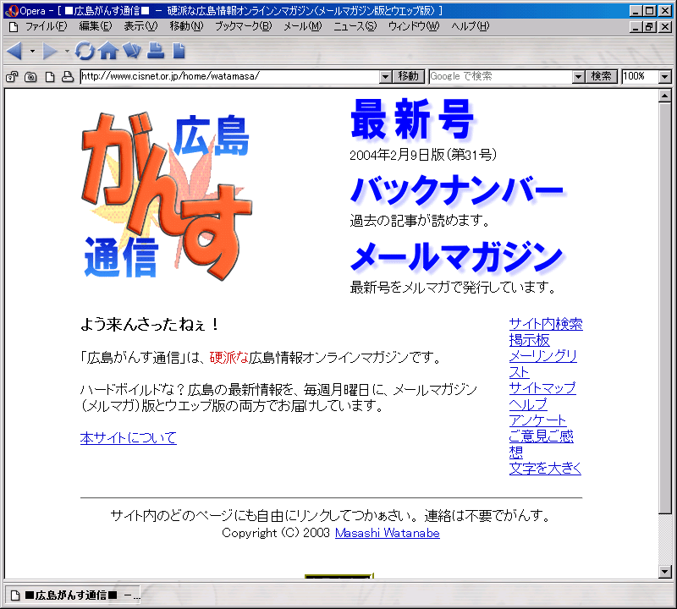This screenshot has width=677, height=609.
Task: Open the Masashi Watanabe link
Action: [x=388, y=533]
